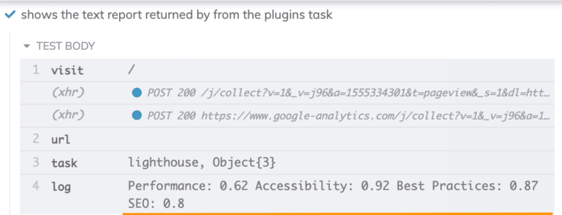Click the Performance score log output
Viewport: 562px width, 215px height.
click(x=188, y=186)
